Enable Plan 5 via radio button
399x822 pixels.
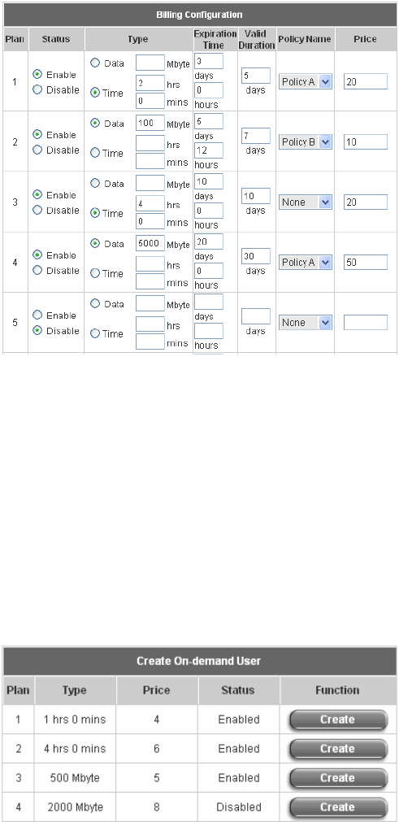coord(37,315)
